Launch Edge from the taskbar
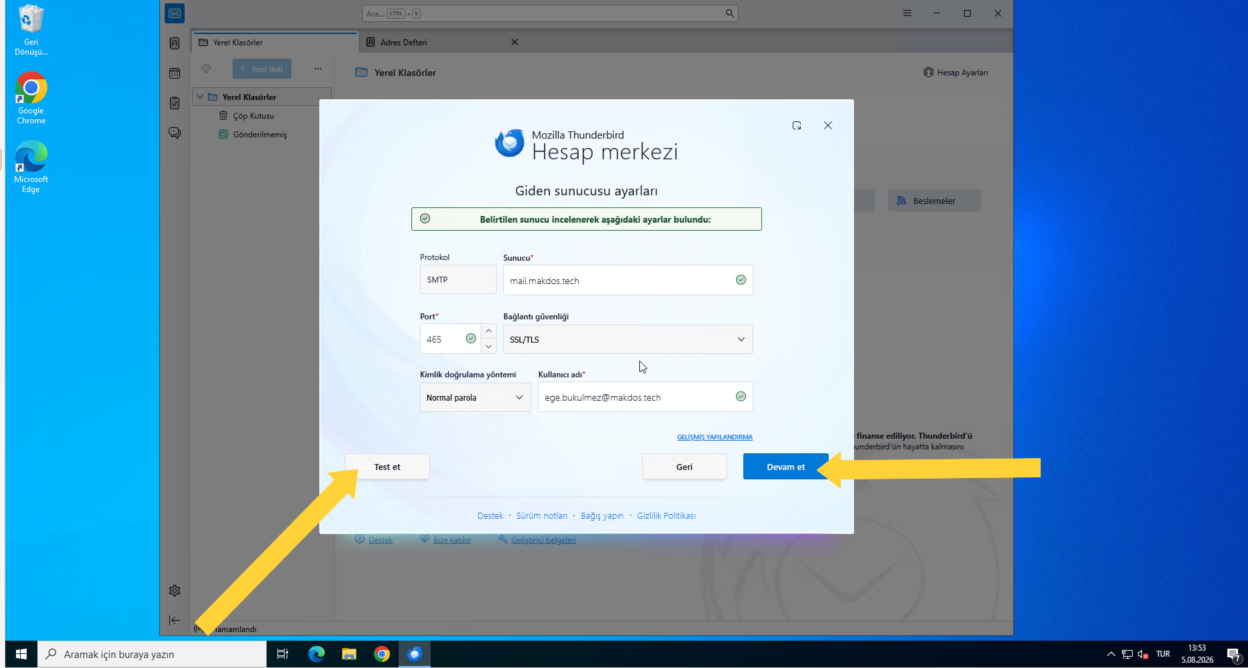This screenshot has height=668, width=1248. [317, 654]
